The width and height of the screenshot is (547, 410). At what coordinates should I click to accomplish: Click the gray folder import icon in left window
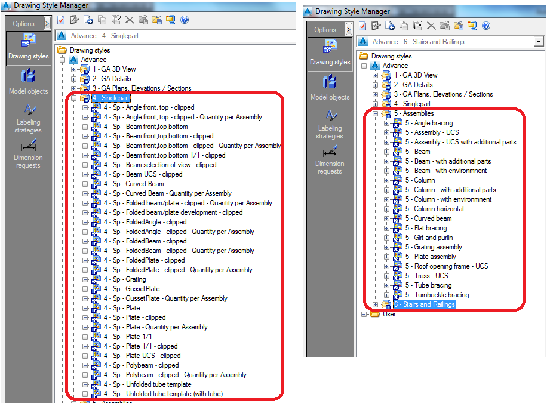point(143,20)
